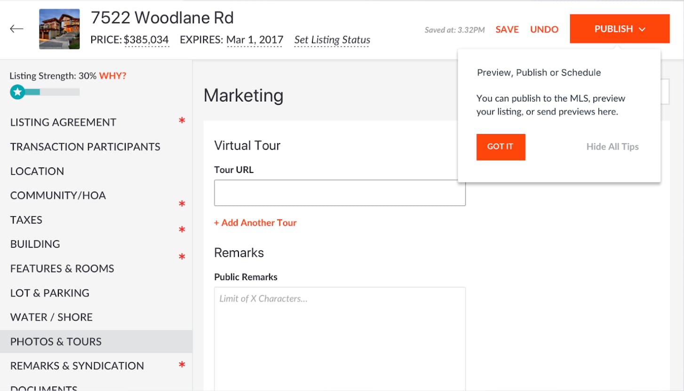Open the REMARKS & SYNDICATION section
The width and height of the screenshot is (684, 391).
click(76, 366)
